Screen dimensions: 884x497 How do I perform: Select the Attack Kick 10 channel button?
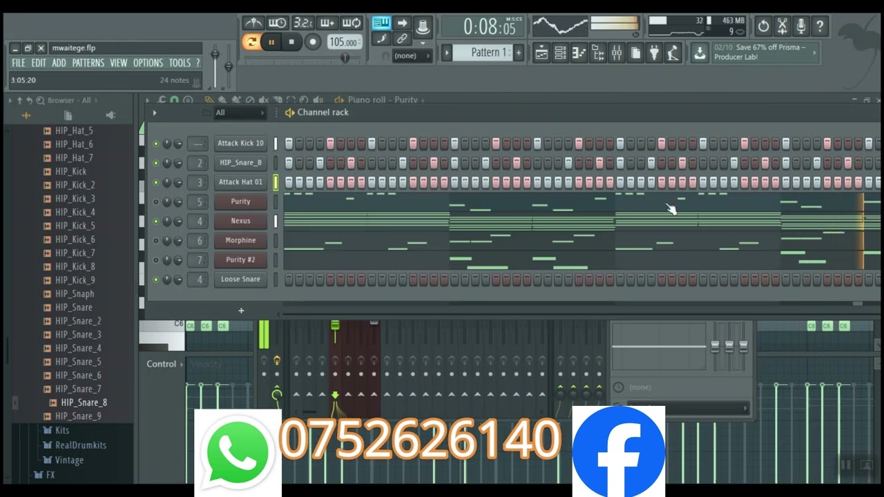[240, 144]
